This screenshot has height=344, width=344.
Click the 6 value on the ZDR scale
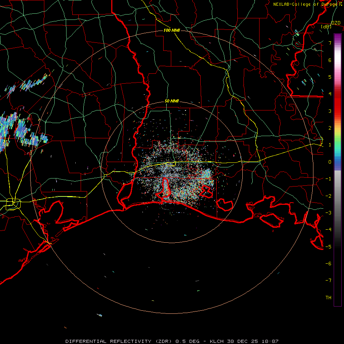pyautogui.click(x=330, y=60)
